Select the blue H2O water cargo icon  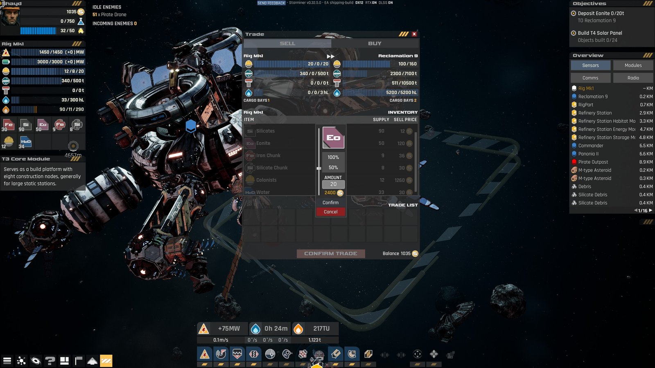[26, 142]
